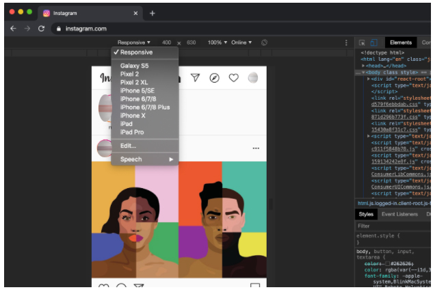433x292 pixels.
Task: Select the html lang="en" element line
Action: click(395, 59)
